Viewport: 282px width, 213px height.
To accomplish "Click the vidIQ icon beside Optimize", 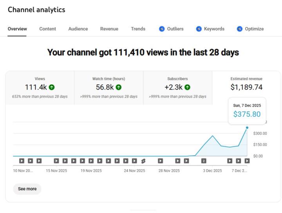I will [x=240, y=29].
